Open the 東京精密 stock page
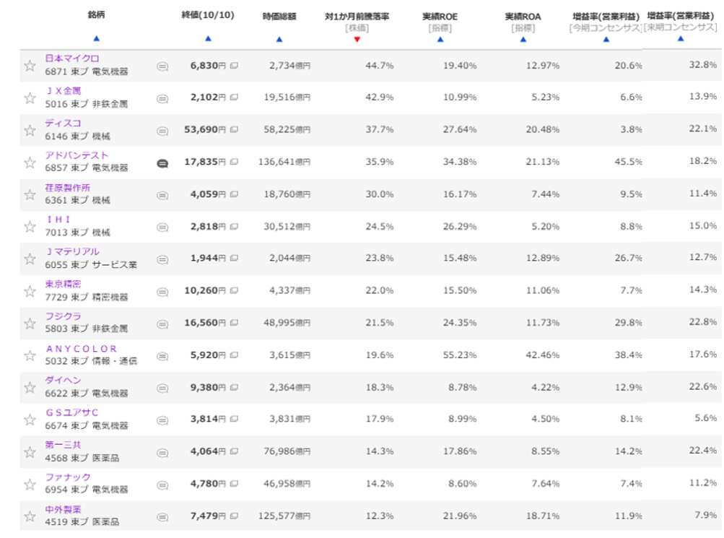Image resolution: width=724 pixels, height=538 pixels. point(63,284)
